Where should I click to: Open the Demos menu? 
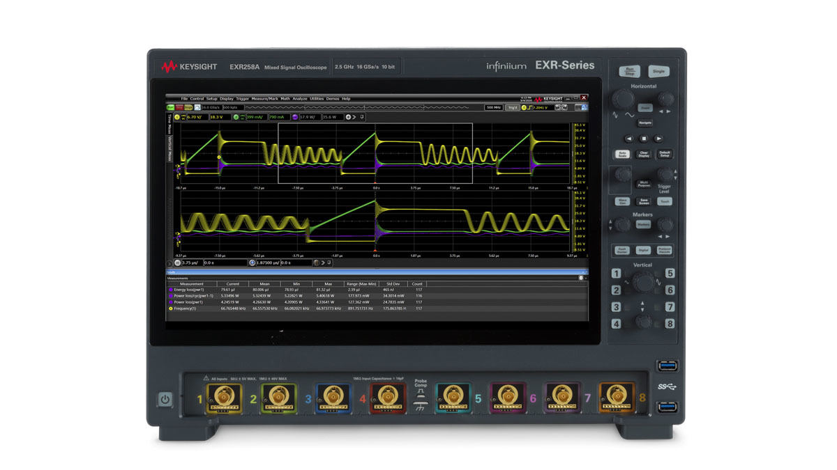tap(333, 99)
